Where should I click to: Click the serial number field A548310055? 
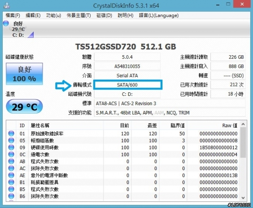point(127,66)
